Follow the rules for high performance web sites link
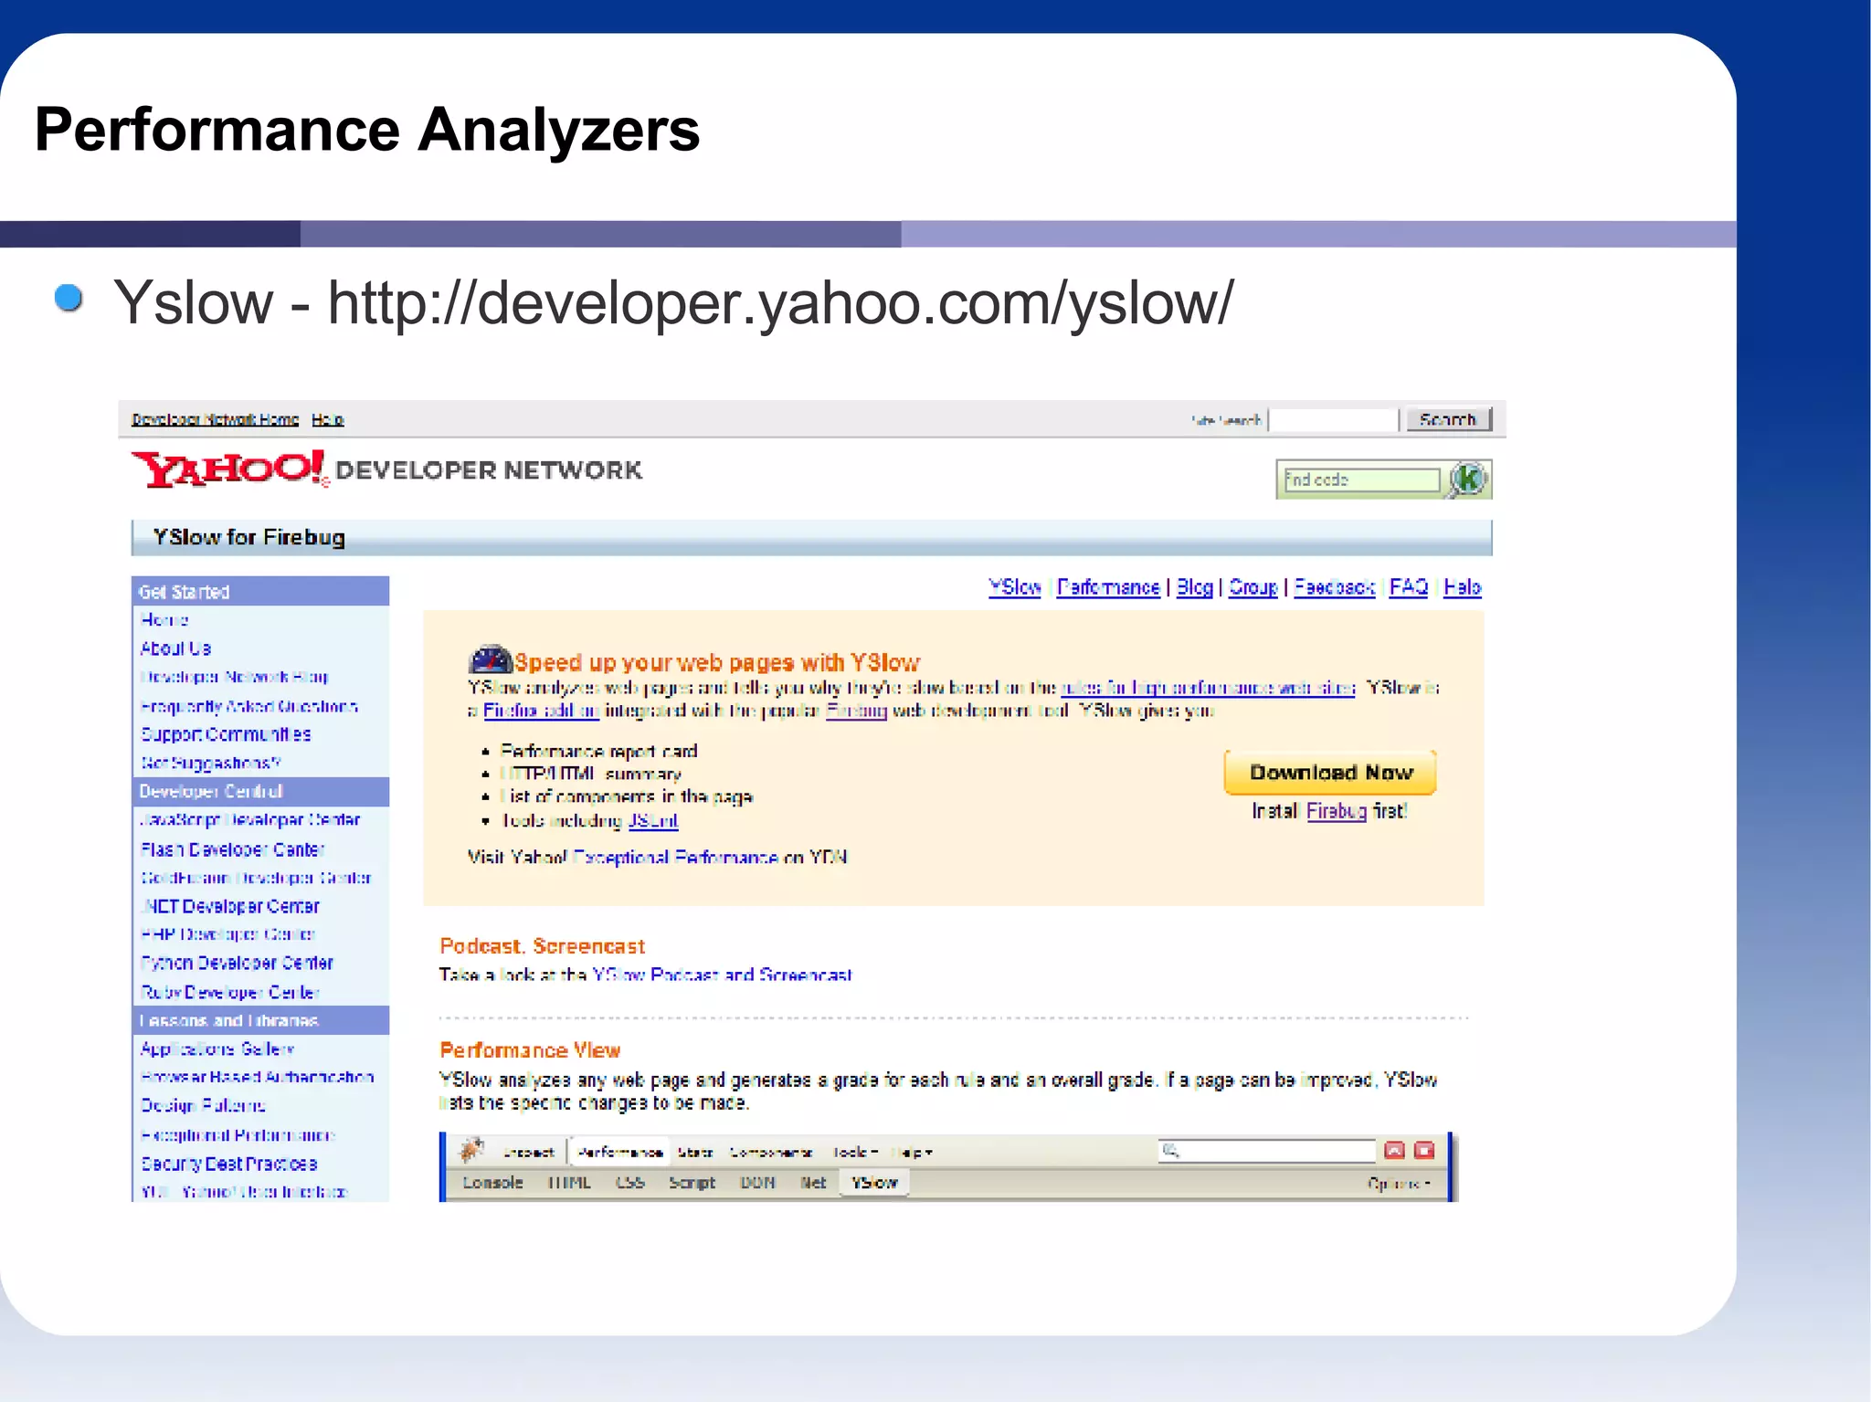Screen dimensions: 1871x1402 coord(1207,688)
